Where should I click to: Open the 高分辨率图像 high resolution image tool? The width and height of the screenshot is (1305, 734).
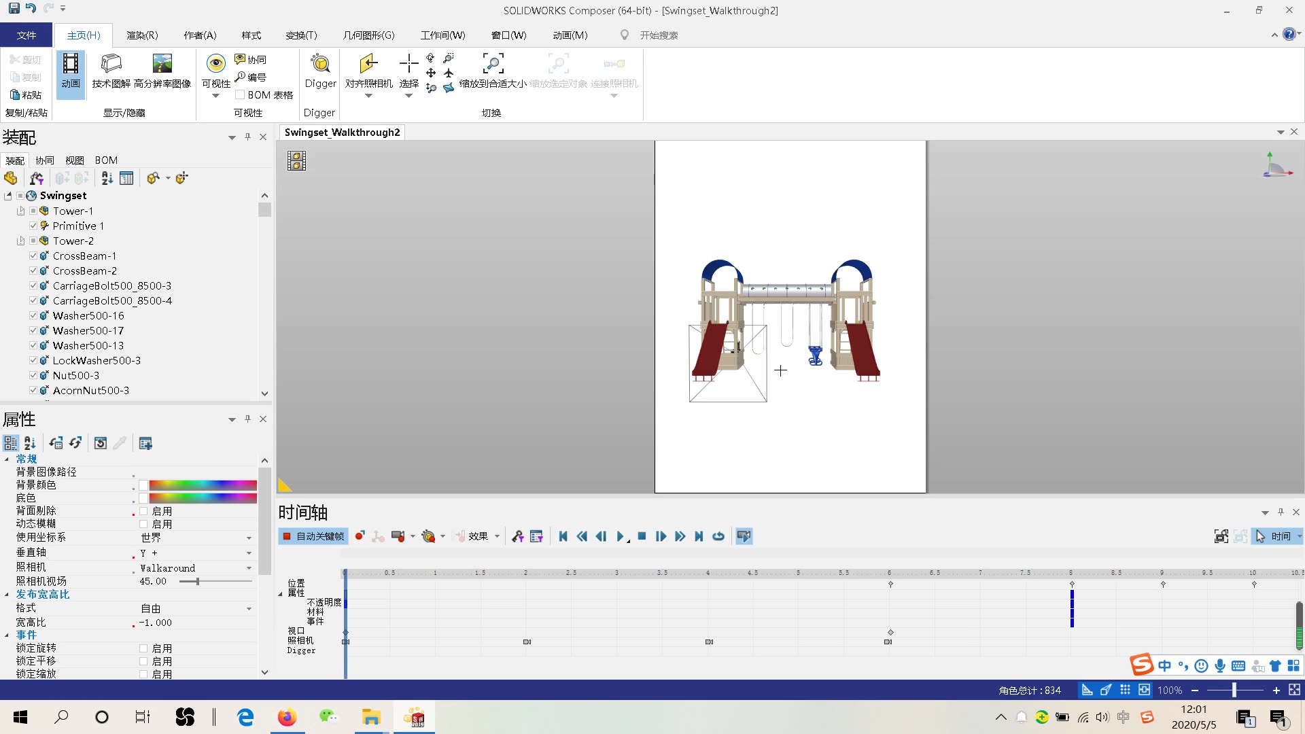pos(162,65)
